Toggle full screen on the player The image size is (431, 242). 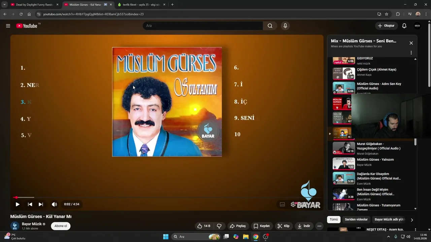(x=315, y=204)
